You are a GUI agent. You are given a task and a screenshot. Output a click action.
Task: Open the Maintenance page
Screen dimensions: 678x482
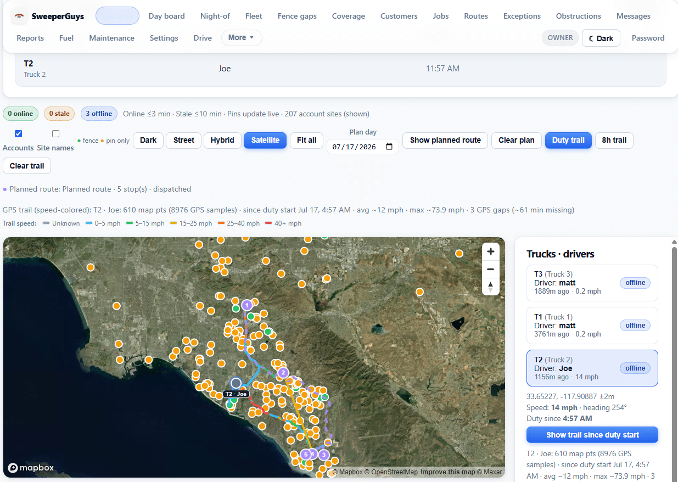pyautogui.click(x=112, y=38)
